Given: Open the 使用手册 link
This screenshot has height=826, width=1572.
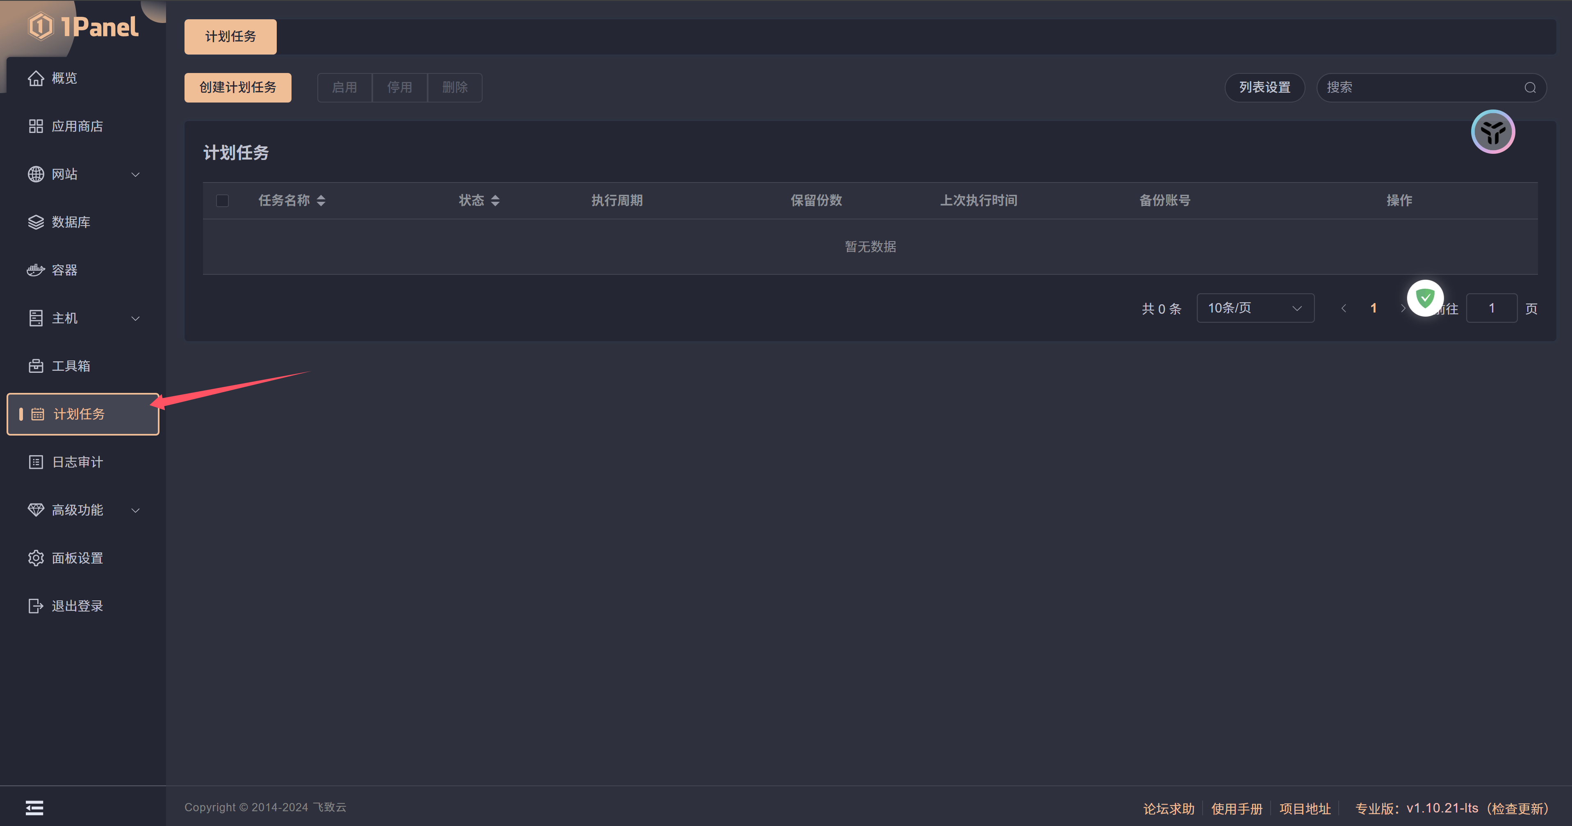Looking at the screenshot, I should 1236,808.
